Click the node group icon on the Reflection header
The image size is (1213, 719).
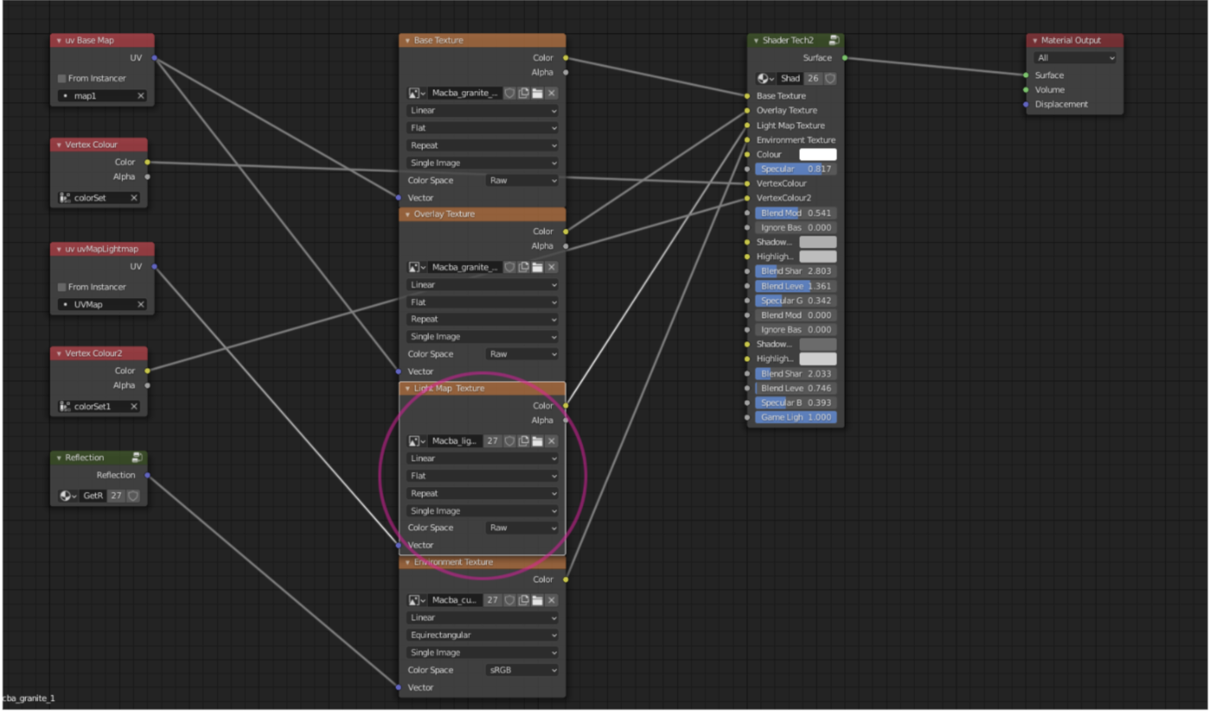(x=136, y=457)
